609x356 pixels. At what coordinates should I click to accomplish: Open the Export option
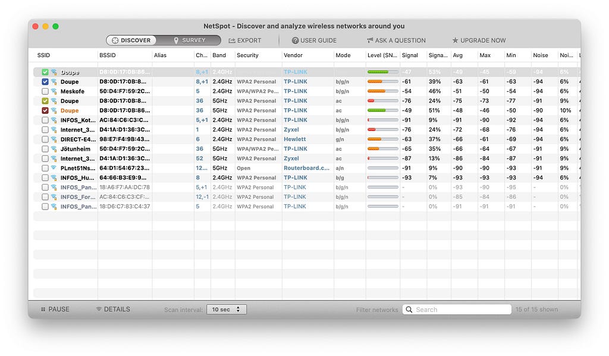point(244,40)
